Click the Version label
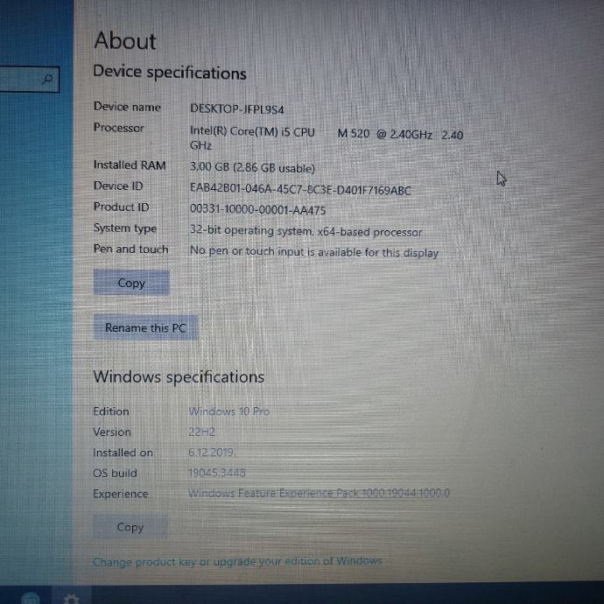The image size is (604, 604). click(x=112, y=432)
